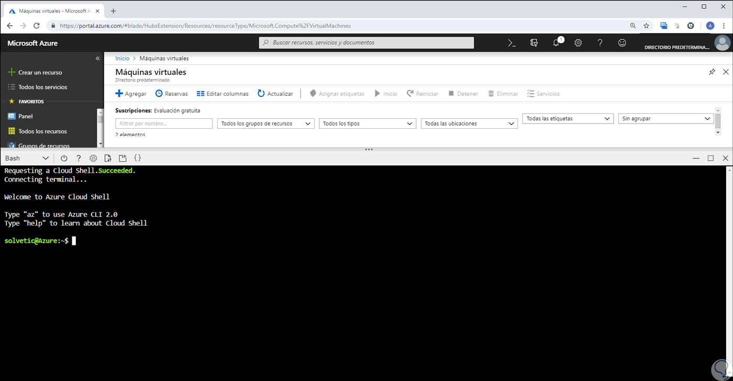Image resolution: width=733 pixels, height=381 pixels.
Task: Close the Cloud Shell panel
Action: point(726,158)
